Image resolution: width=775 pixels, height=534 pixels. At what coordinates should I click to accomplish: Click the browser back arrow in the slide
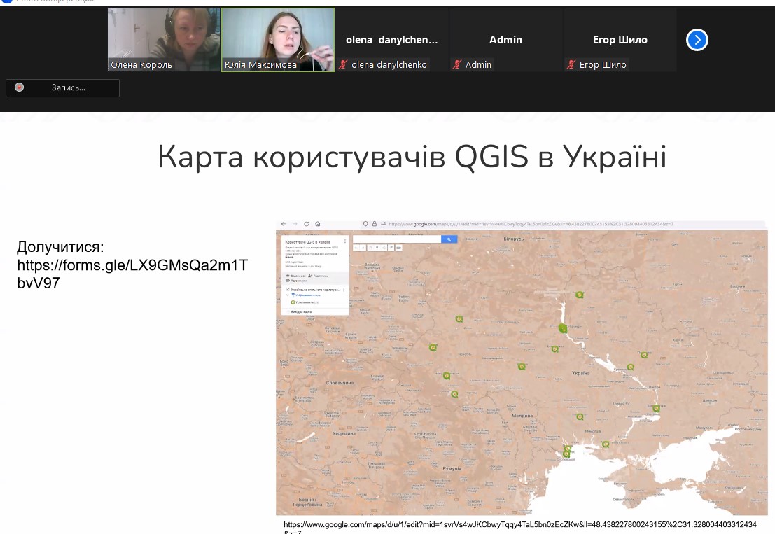(284, 224)
